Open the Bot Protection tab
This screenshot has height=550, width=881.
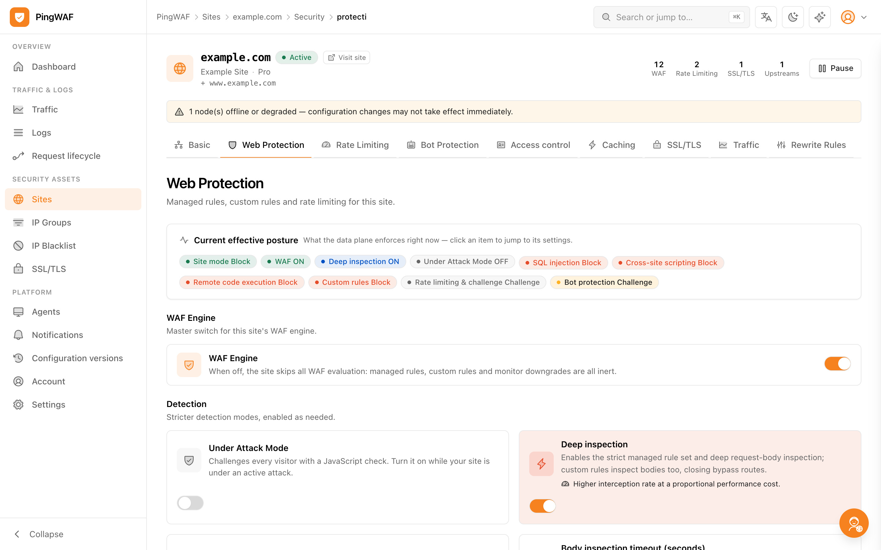click(443, 145)
